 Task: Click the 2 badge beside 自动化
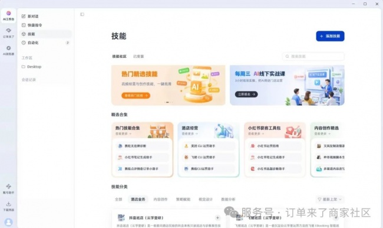tap(67, 43)
